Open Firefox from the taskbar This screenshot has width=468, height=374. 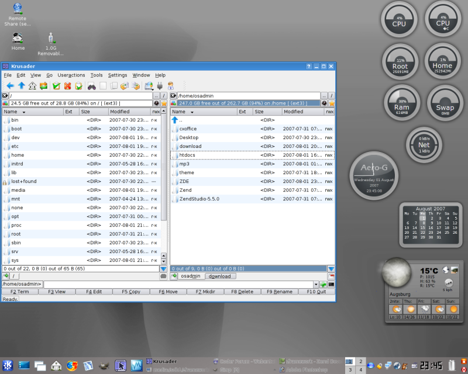coord(72,366)
